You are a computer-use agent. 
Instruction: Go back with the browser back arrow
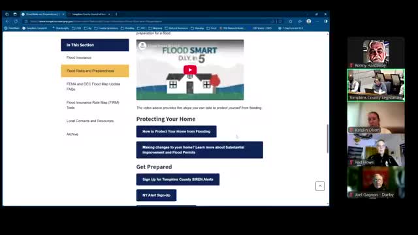coord(7,22)
